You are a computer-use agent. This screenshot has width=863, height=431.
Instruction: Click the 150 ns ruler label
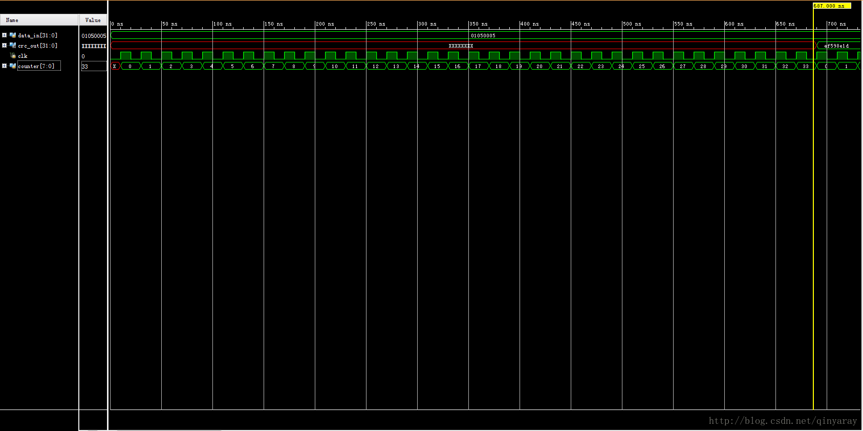(x=274, y=24)
